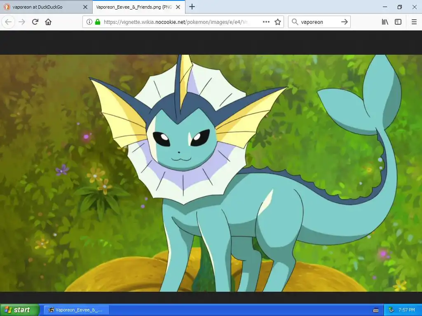Show site information via the info icon

coord(89,22)
